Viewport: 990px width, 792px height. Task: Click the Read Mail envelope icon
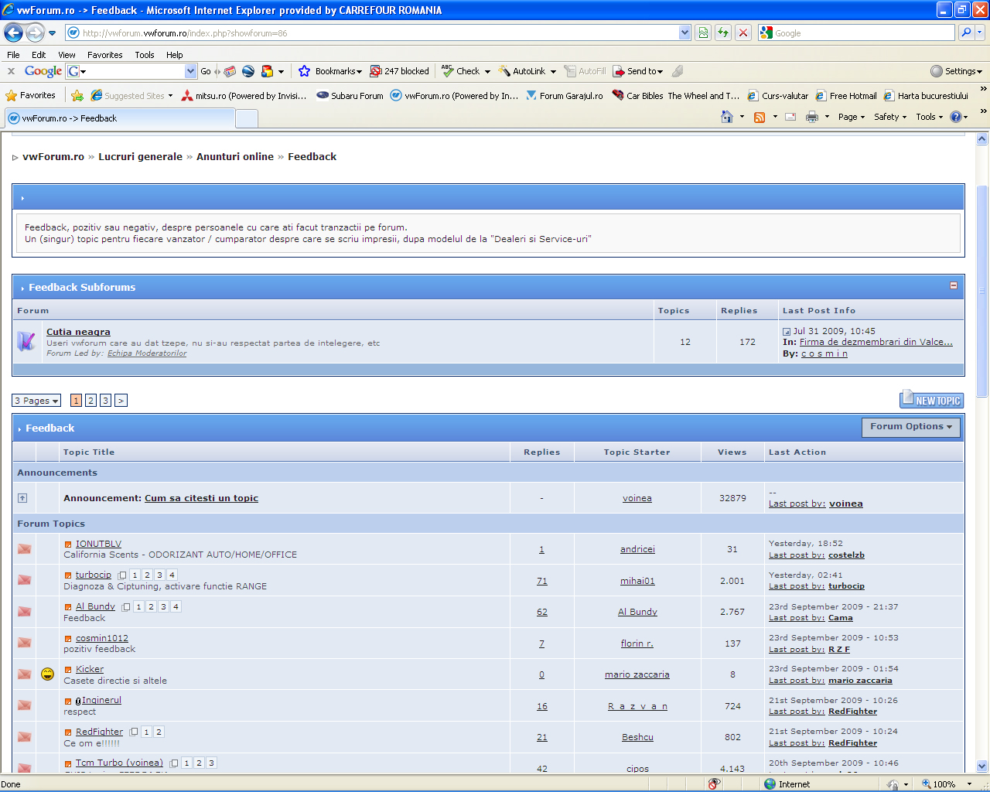pyautogui.click(x=790, y=117)
